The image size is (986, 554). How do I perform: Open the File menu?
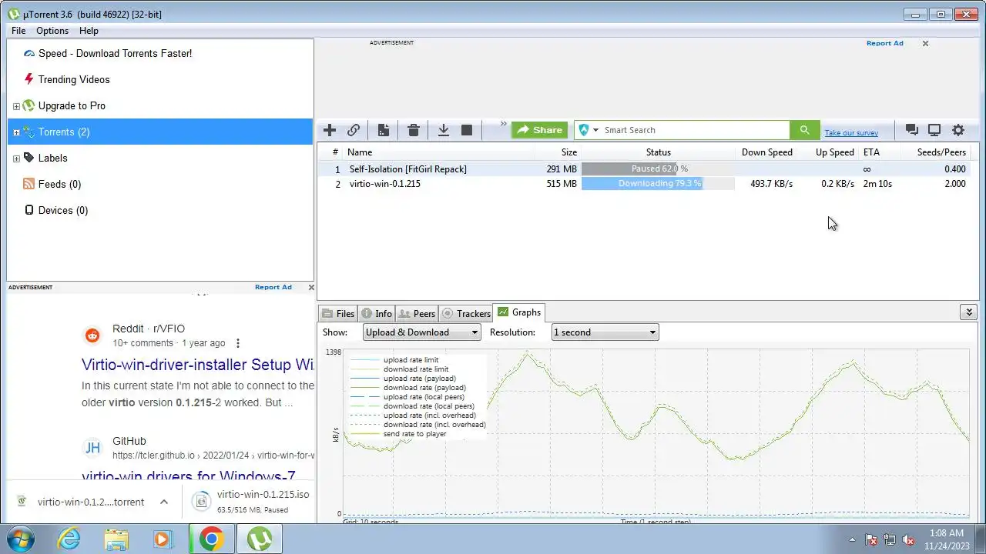pyautogui.click(x=18, y=31)
